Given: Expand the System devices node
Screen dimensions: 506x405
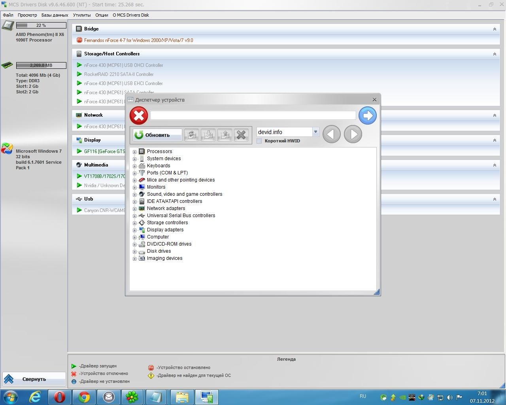Looking at the screenshot, I should pyautogui.click(x=135, y=159).
